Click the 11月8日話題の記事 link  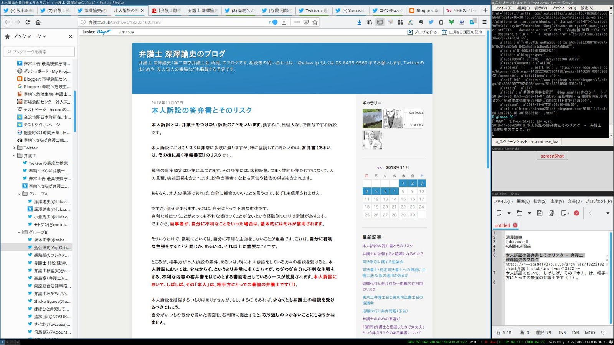click(462, 32)
